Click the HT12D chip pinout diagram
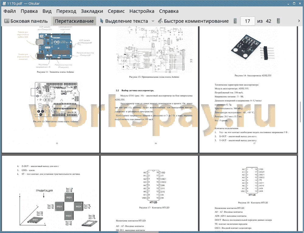This screenshot has height=233, width=304. (154, 187)
